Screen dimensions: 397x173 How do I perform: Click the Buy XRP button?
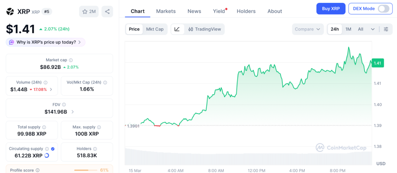pyautogui.click(x=330, y=9)
